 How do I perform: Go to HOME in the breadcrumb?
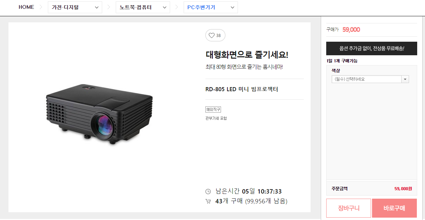tap(26, 7)
